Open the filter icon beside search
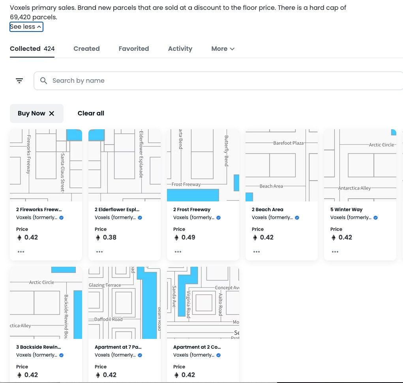Viewport: 403px width, 383px height. coord(19,81)
